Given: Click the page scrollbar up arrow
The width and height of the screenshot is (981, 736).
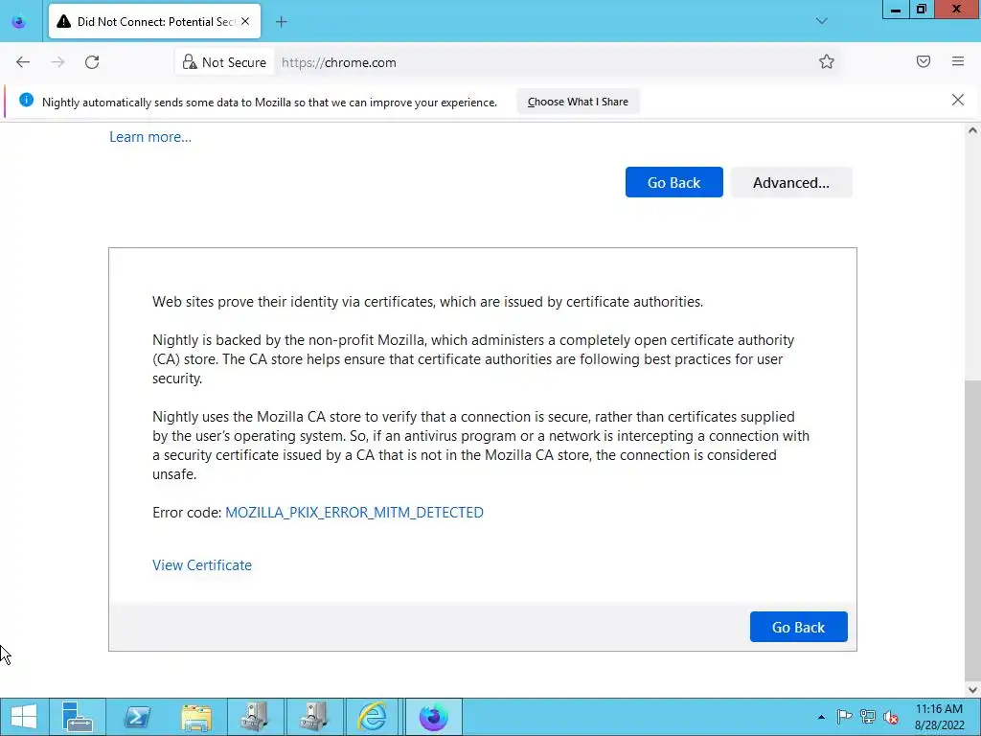Looking at the screenshot, I should 972,130.
